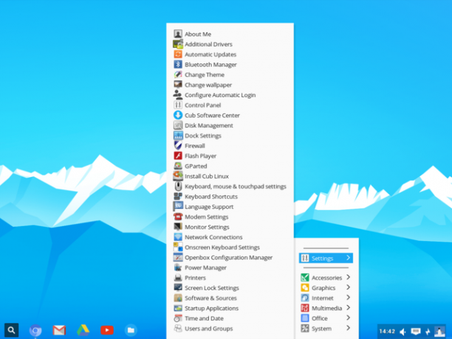The width and height of the screenshot is (452, 339).
Task: Click the user avatar tray icon
Action: pyautogui.click(x=439, y=332)
